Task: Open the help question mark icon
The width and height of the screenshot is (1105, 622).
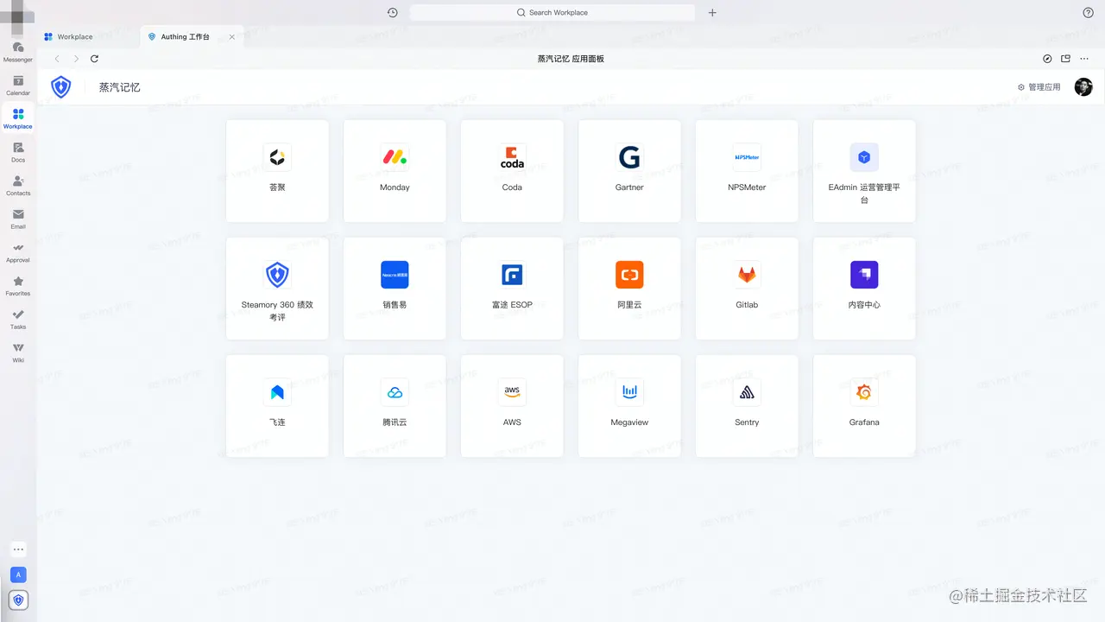Action: (1088, 13)
